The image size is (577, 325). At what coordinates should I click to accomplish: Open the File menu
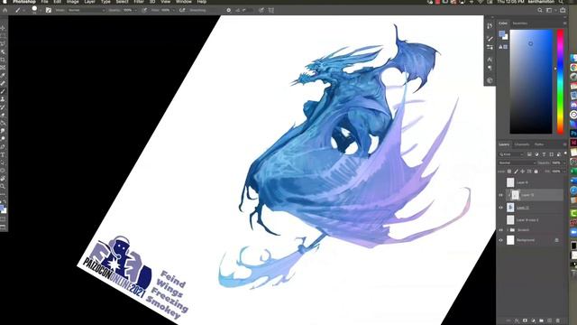(x=44, y=2)
